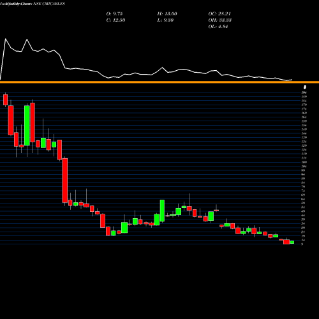Click the first peak of the white line chart
This screenshot has height=319, width=319.
[x=6, y=39]
